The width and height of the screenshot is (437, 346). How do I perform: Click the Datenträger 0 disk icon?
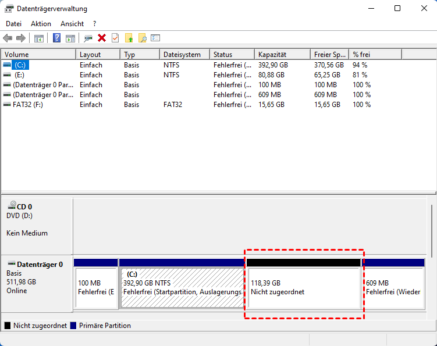click(x=12, y=263)
